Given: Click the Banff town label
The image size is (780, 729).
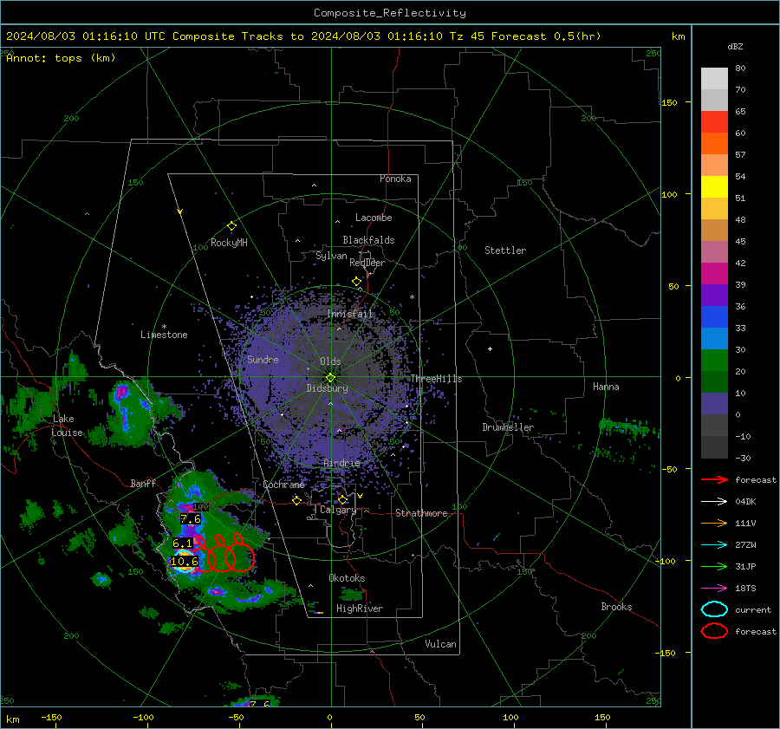Looking at the screenshot, I should click(143, 483).
